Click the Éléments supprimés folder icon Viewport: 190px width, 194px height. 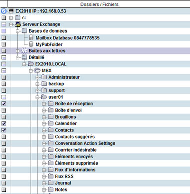coord(51,163)
